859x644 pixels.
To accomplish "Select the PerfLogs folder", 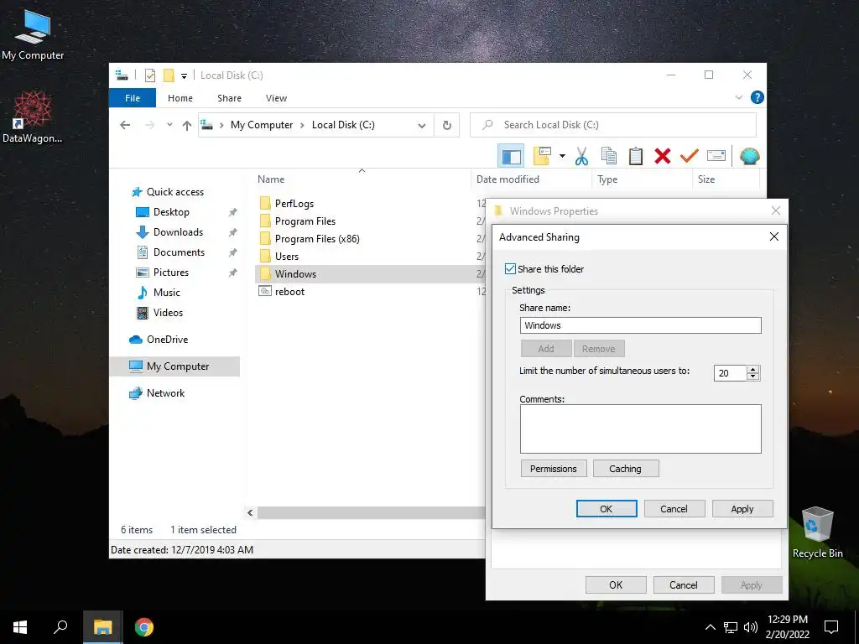I will 294,204.
